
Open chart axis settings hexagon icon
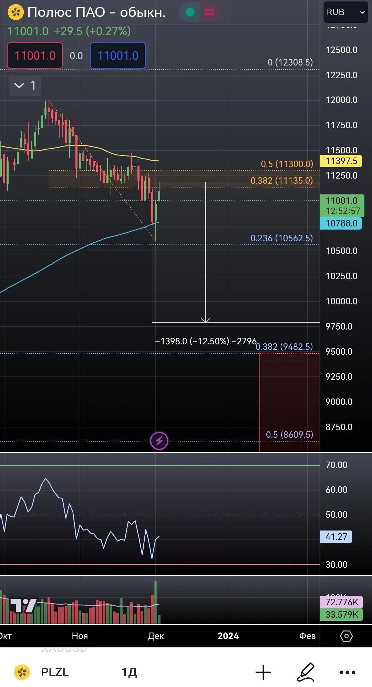click(346, 636)
